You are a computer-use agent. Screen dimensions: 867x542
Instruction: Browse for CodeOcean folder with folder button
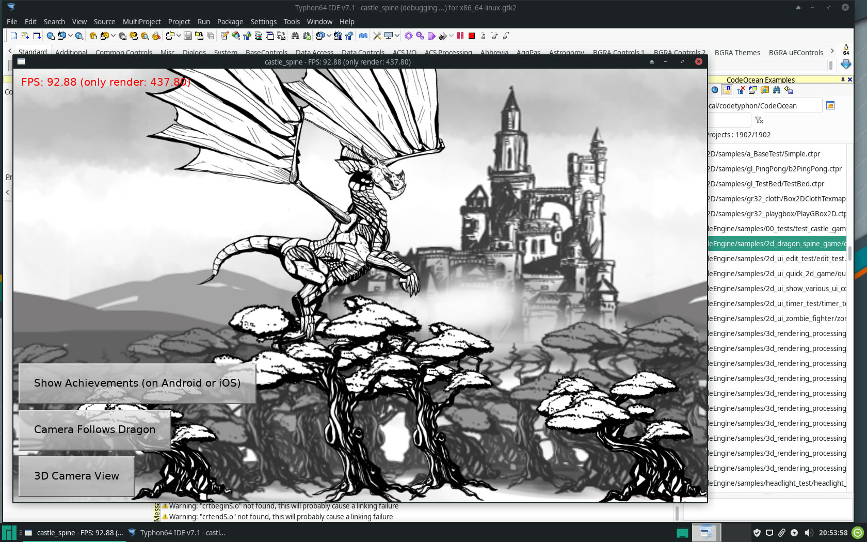pyautogui.click(x=830, y=105)
